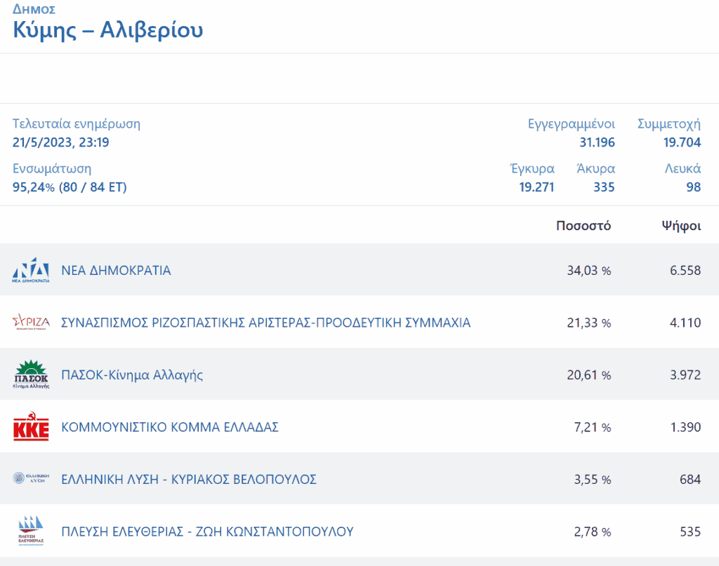Click the last update timestamp 21/5/2023, 23:19
Screen dimensions: 719x566
click(61, 143)
